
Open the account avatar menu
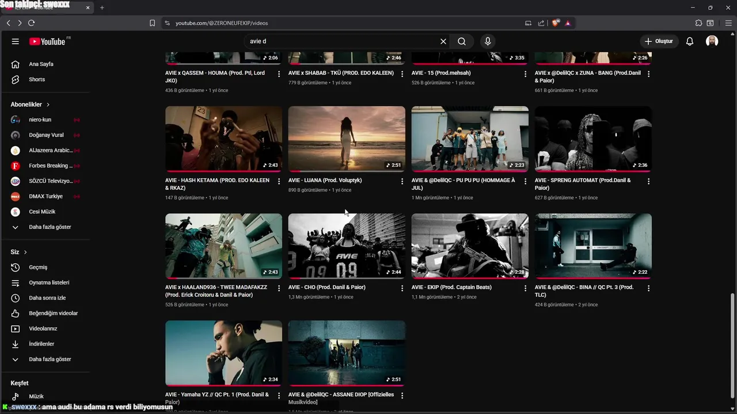[x=712, y=41]
